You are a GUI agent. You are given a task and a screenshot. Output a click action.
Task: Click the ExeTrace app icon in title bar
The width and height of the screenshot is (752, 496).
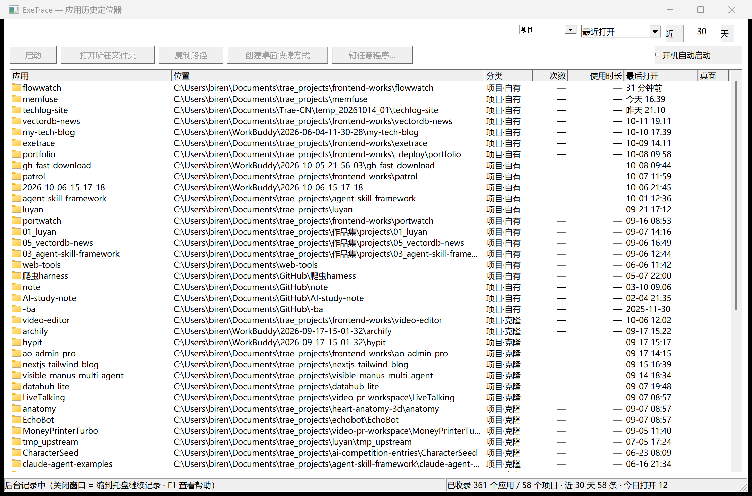[x=14, y=10]
